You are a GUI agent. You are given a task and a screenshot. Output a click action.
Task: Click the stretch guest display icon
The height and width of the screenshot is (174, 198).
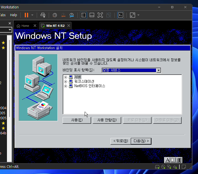[133, 15]
